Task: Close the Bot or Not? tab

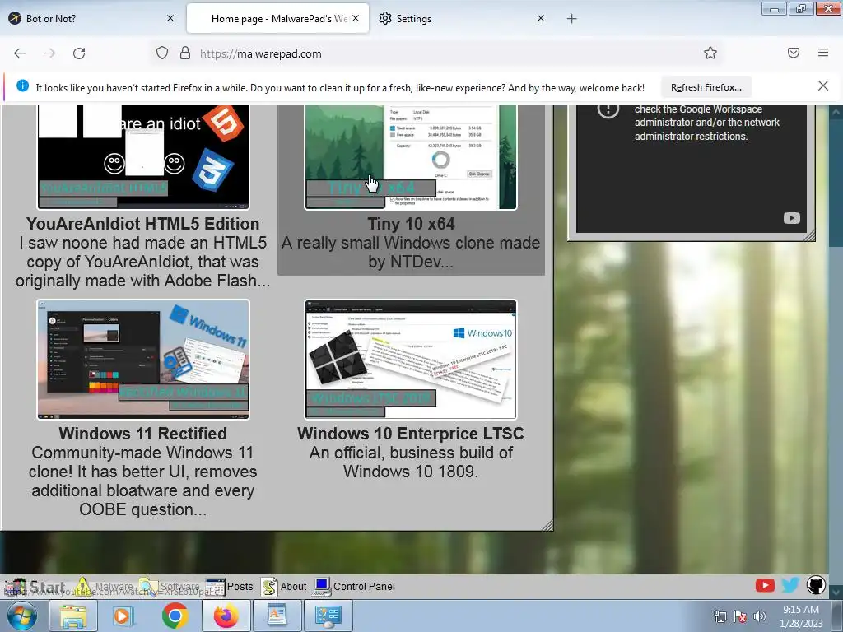Action: (170, 18)
